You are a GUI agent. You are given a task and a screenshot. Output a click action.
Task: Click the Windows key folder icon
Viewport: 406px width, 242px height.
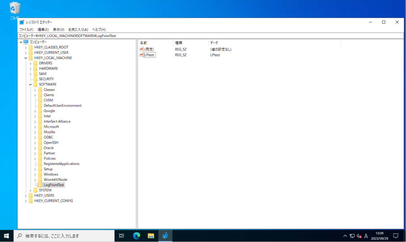(x=40, y=175)
